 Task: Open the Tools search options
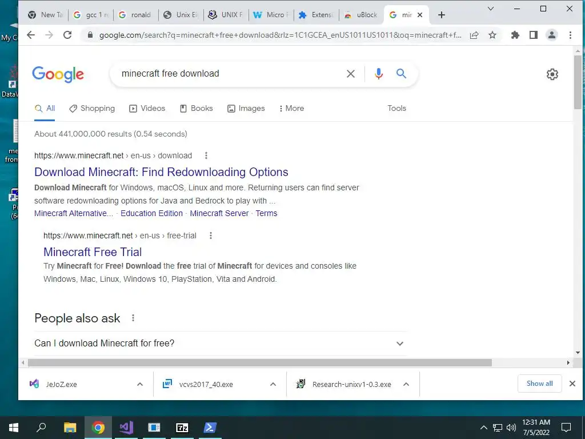click(396, 108)
